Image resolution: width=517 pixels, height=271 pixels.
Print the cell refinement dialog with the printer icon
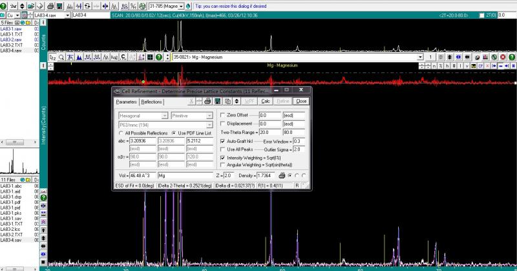click(207, 102)
